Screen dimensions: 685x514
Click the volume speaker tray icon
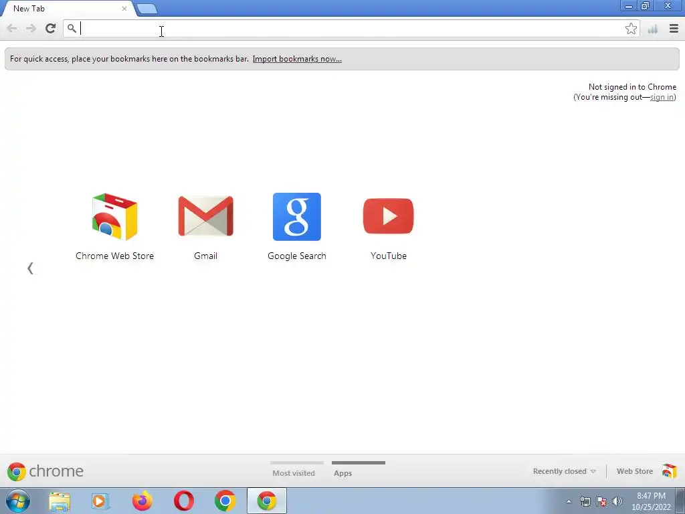coord(617,502)
